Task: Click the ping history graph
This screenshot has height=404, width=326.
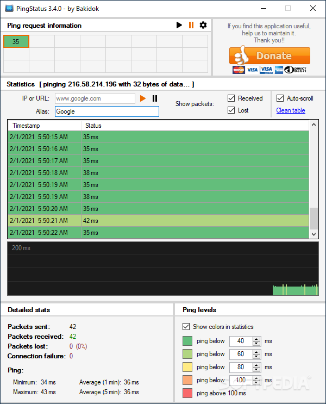Action: 163,269
